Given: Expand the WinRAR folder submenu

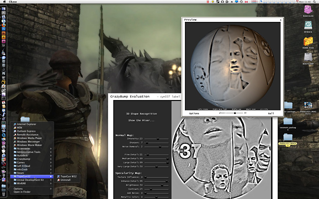Looking at the screenshot, I should (x=32, y=184).
